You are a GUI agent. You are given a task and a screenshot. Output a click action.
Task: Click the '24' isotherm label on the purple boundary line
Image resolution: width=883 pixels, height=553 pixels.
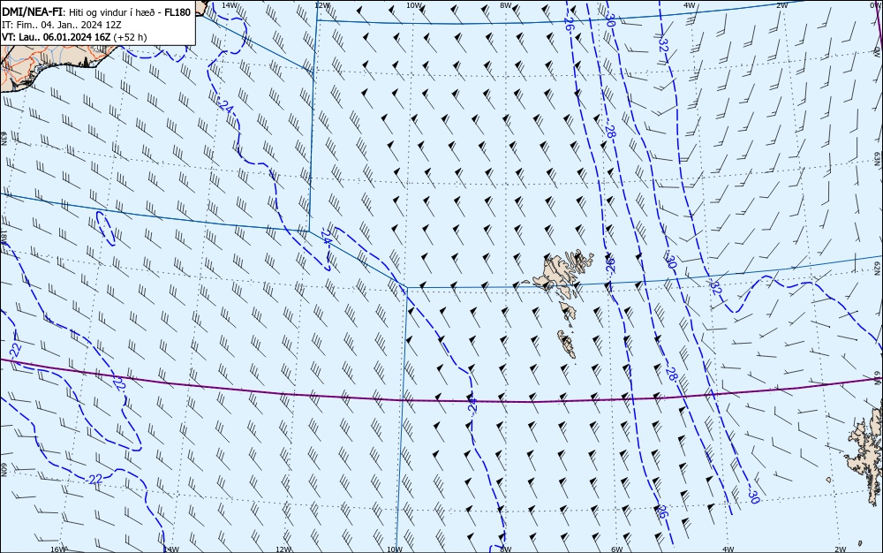[472, 404]
